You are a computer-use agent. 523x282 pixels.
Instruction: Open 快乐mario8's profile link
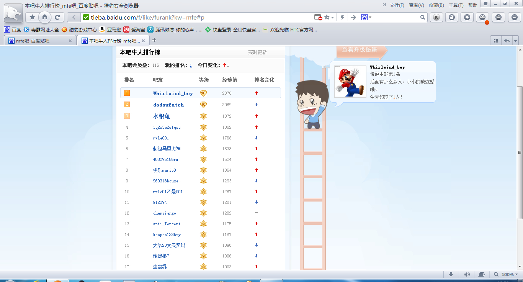point(165,170)
